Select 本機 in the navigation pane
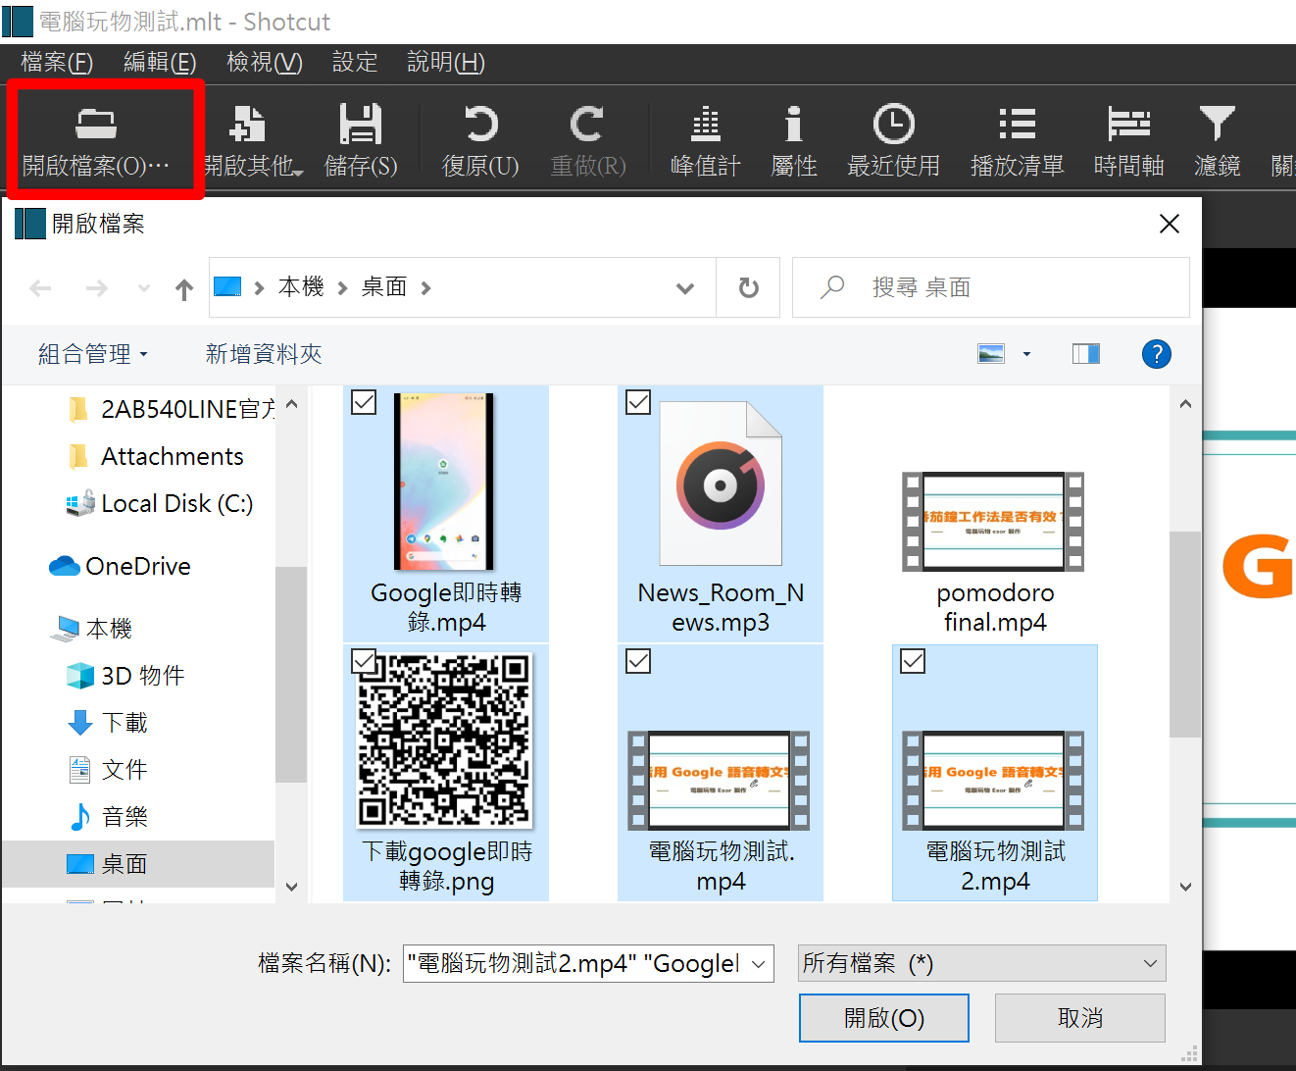Viewport: 1296px width, 1071px height. coord(91,629)
